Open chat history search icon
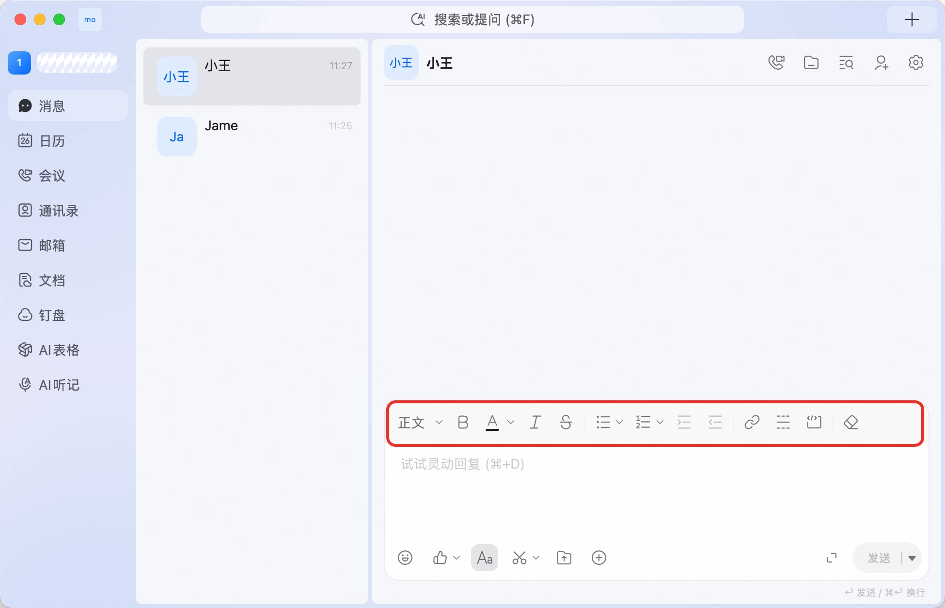 point(846,62)
